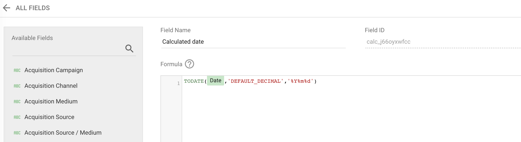Open the Formula help question icon
This screenshot has width=521, height=142.
coord(189,64)
